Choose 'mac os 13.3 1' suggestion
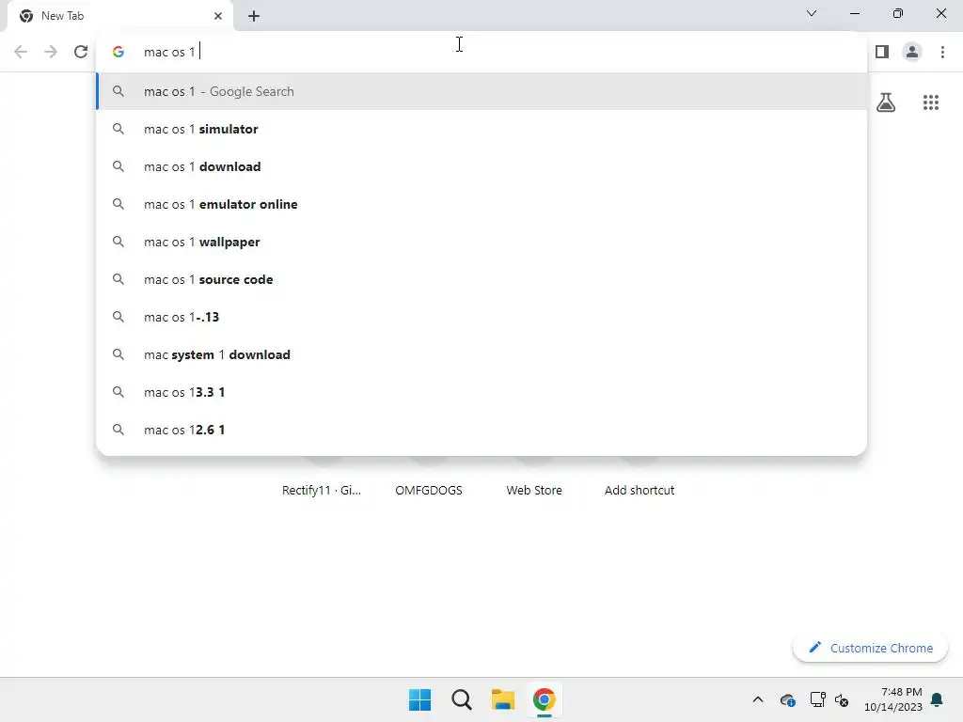The width and height of the screenshot is (963, 722). pos(481,392)
